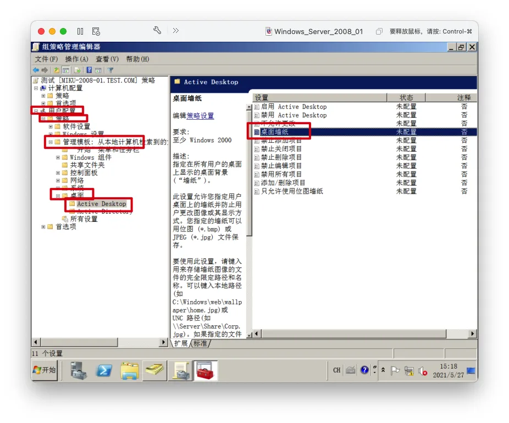Click the blue Help question mark icon
Screen dimensions: 509x423
(89, 70)
